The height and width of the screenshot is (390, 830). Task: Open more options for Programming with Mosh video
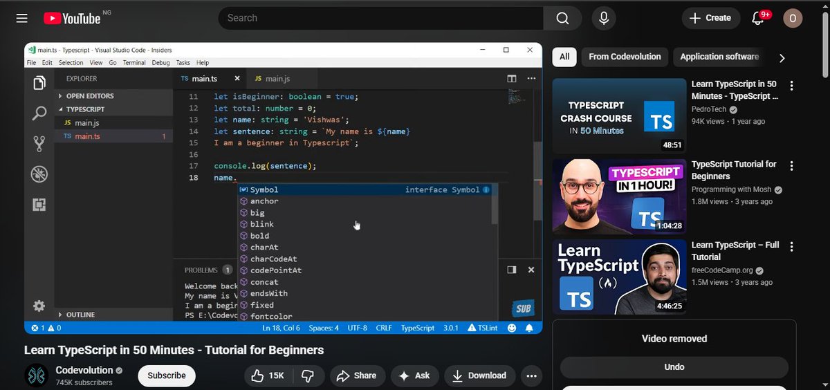click(x=792, y=166)
